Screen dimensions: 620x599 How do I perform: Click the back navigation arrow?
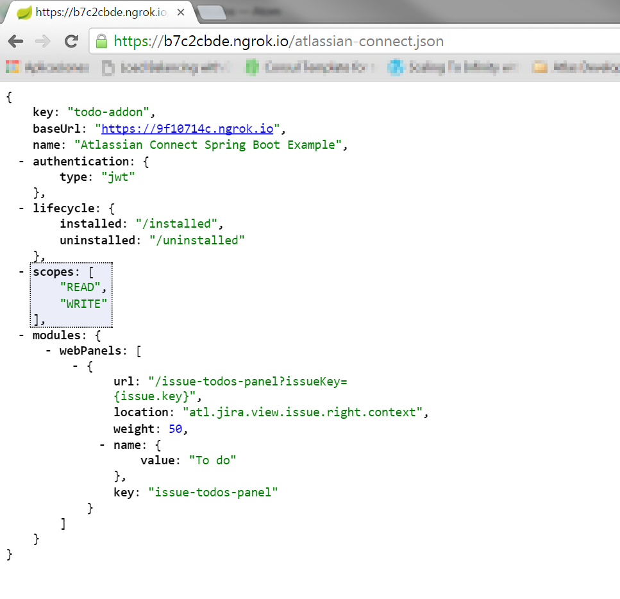pos(15,40)
